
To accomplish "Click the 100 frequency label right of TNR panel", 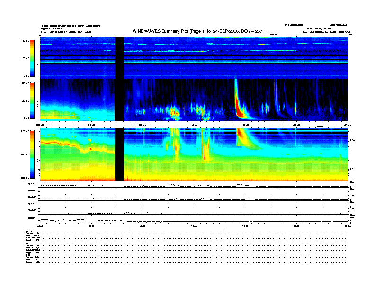I will 352,140.
